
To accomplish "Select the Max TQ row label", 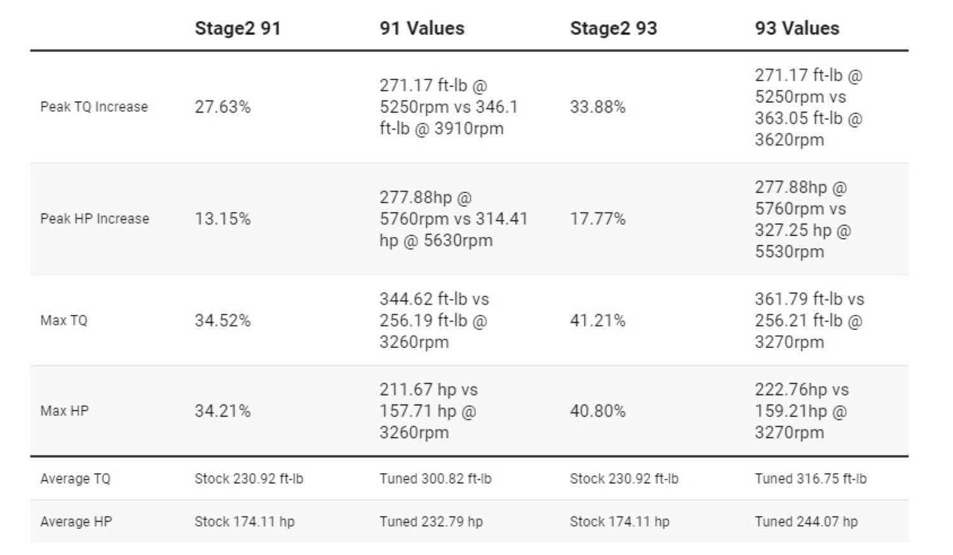I will 64,320.
